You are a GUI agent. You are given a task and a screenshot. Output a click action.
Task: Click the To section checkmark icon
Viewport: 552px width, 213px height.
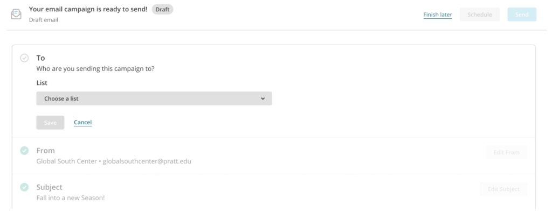point(24,58)
